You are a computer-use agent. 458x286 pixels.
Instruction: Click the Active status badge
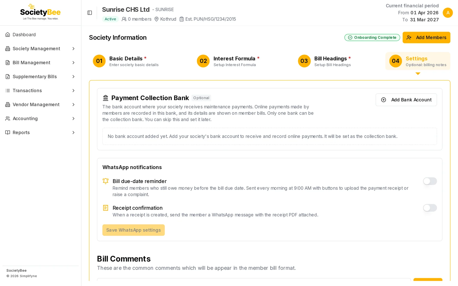coord(110,19)
